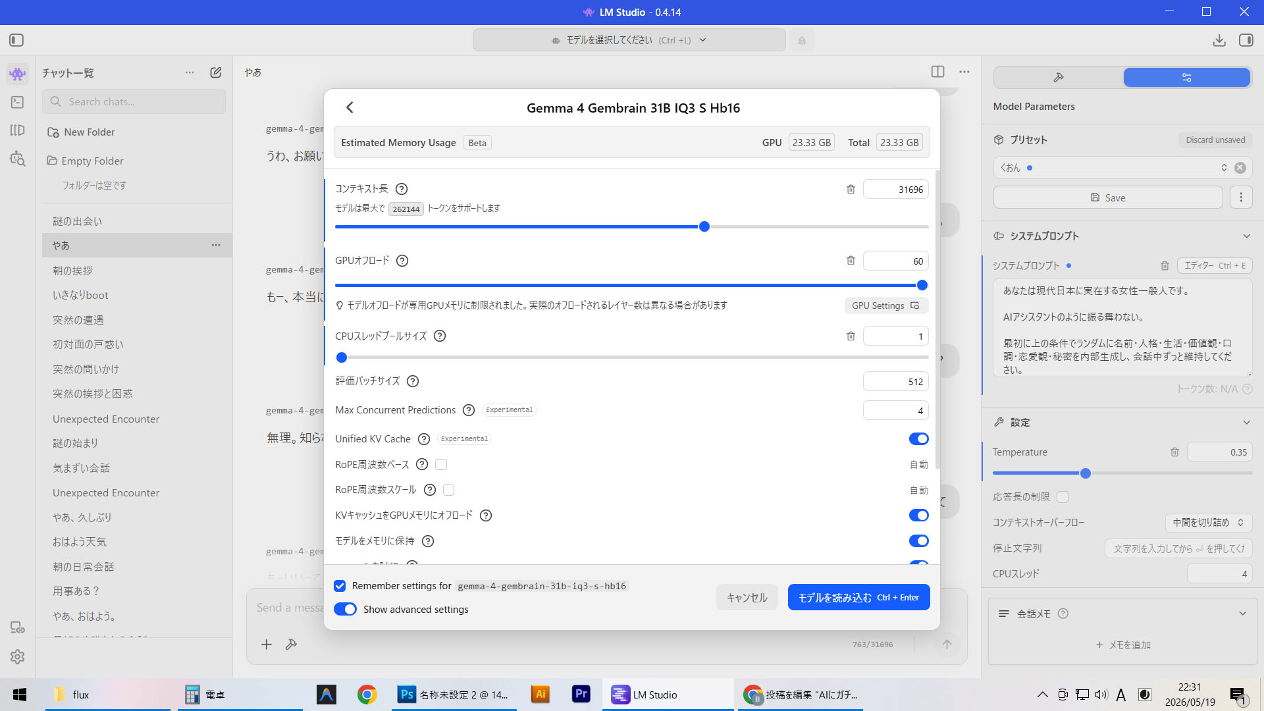Open help for CPUスレッドプールサイズ

tap(440, 336)
